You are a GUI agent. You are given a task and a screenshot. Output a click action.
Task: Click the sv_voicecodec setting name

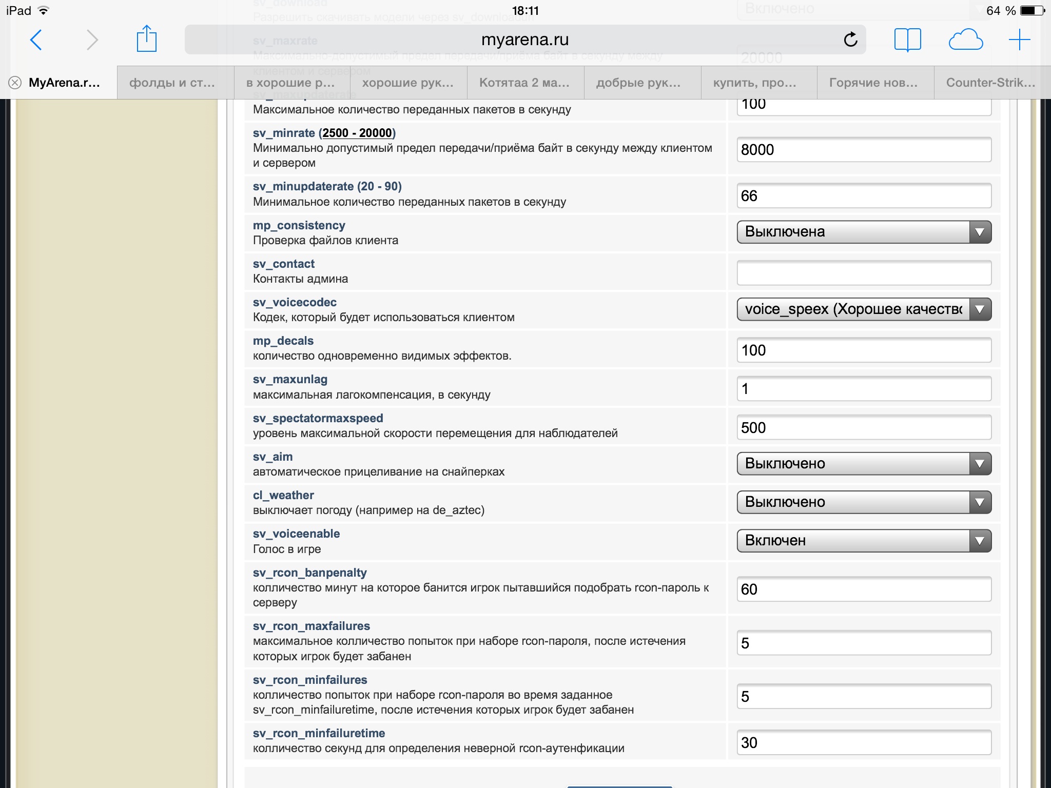tap(295, 302)
